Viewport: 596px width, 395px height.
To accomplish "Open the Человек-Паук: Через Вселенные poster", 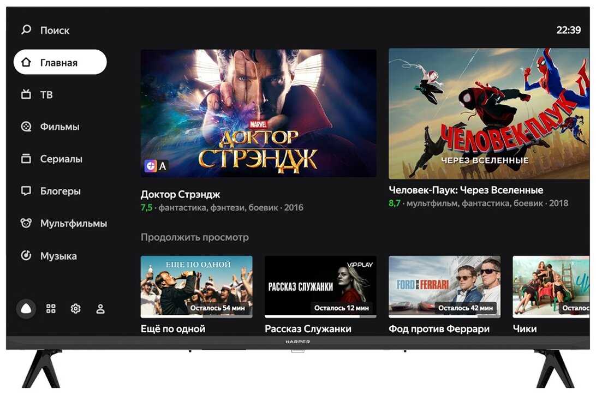I will click(x=489, y=113).
